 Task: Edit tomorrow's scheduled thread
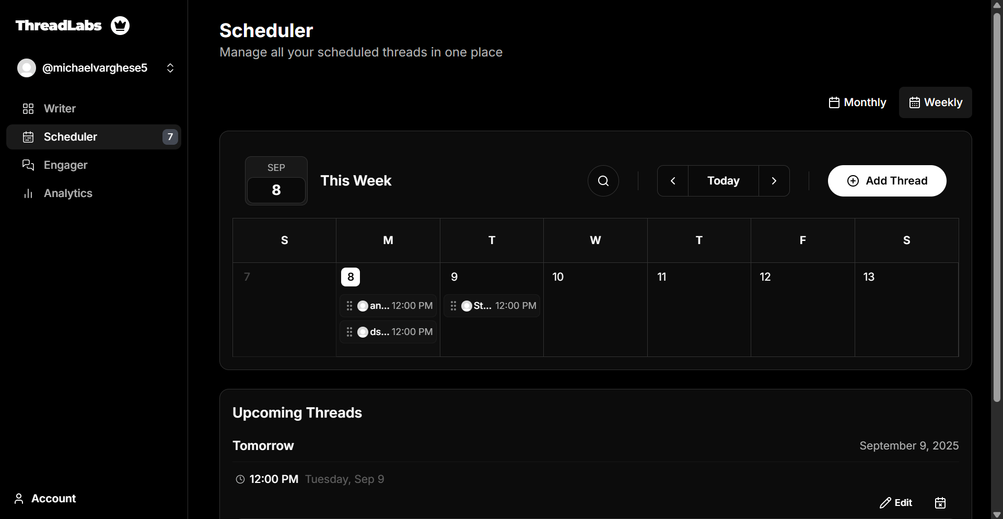896,503
